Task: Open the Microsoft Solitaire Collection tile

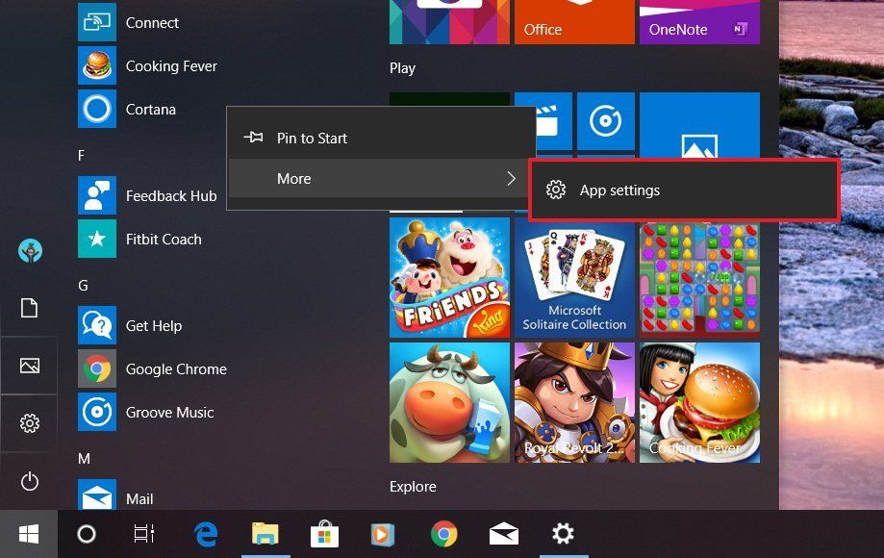Action: coord(574,277)
